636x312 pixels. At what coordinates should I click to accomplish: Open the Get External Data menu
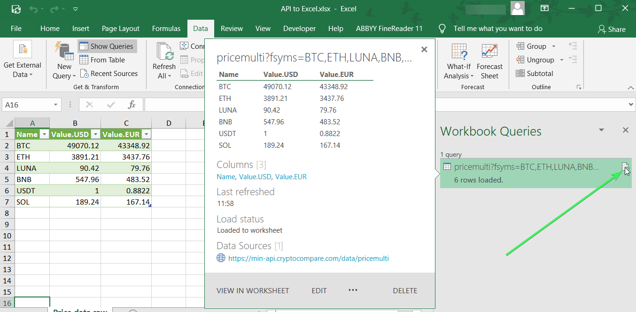tap(22, 60)
